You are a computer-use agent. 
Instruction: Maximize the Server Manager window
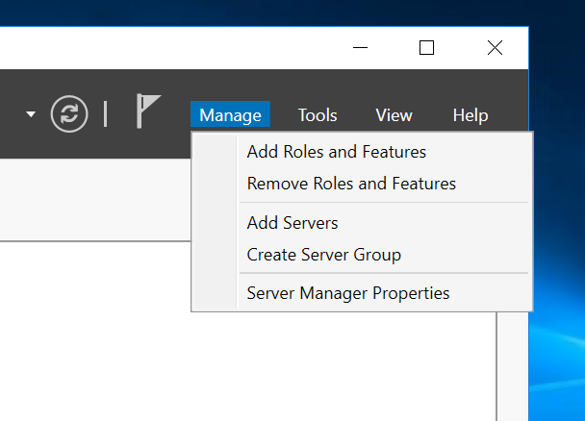point(426,48)
